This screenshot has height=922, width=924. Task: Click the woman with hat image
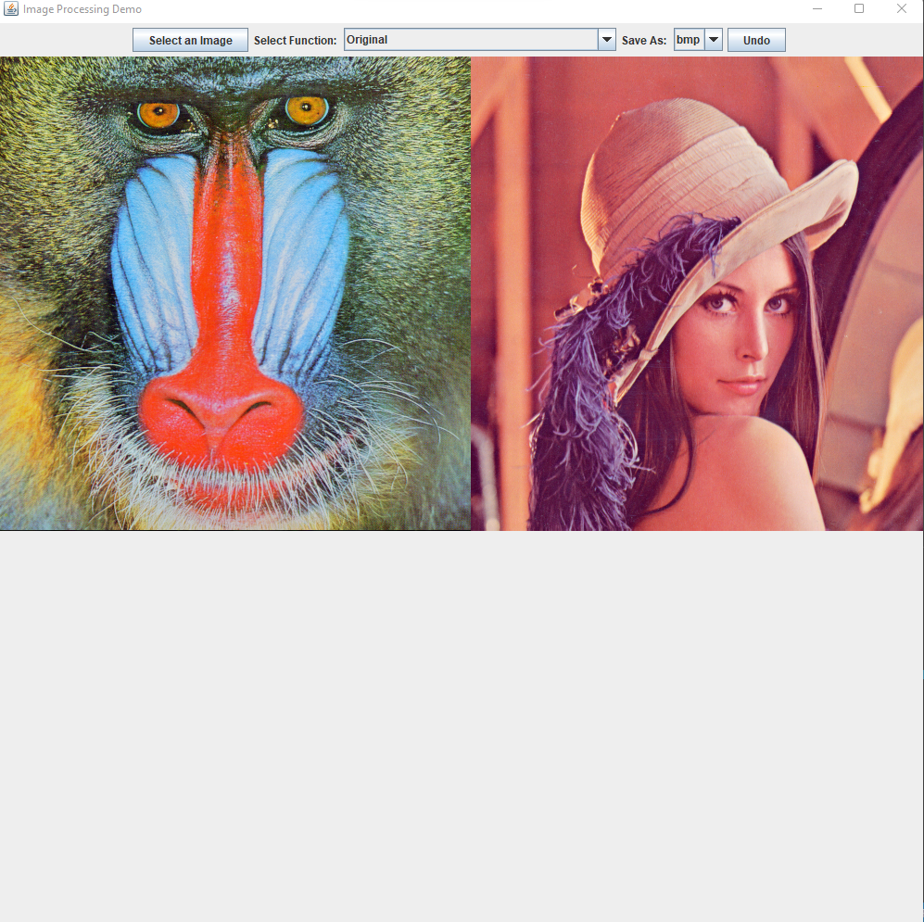click(x=697, y=294)
